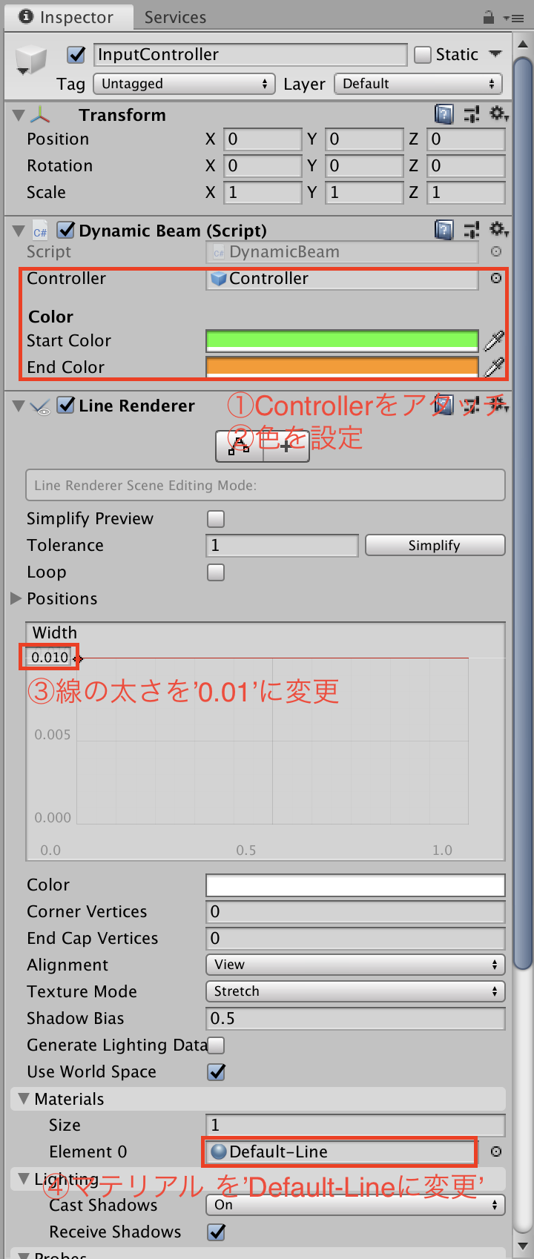The width and height of the screenshot is (534, 1259).
Task: Click the Width value field showing 0.010
Action: pyautogui.click(x=50, y=657)
